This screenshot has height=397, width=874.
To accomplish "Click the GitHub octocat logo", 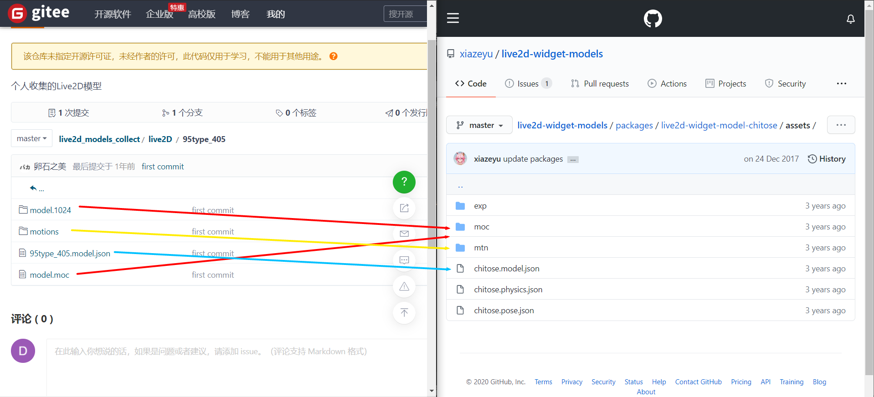I will 653,19.
